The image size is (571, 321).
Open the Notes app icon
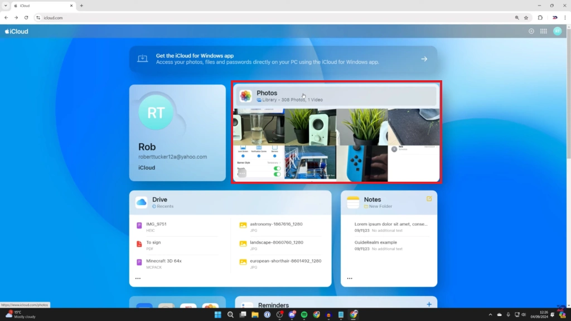[x=353, y=202]
